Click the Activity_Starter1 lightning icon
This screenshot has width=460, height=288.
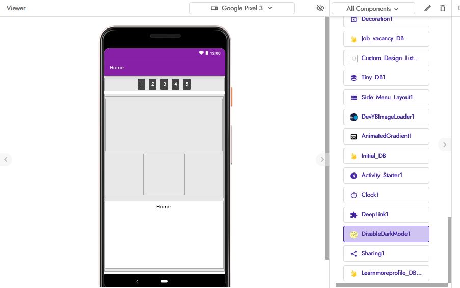coord(354,176)
